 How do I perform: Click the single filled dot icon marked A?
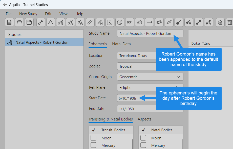pyautogui.click(x=189, y=22)
